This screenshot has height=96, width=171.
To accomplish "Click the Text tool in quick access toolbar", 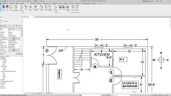I will pyautogui.click(x=28, y=1).
